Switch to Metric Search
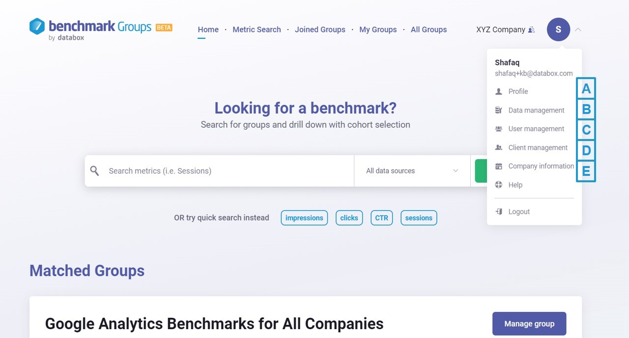 257,29
